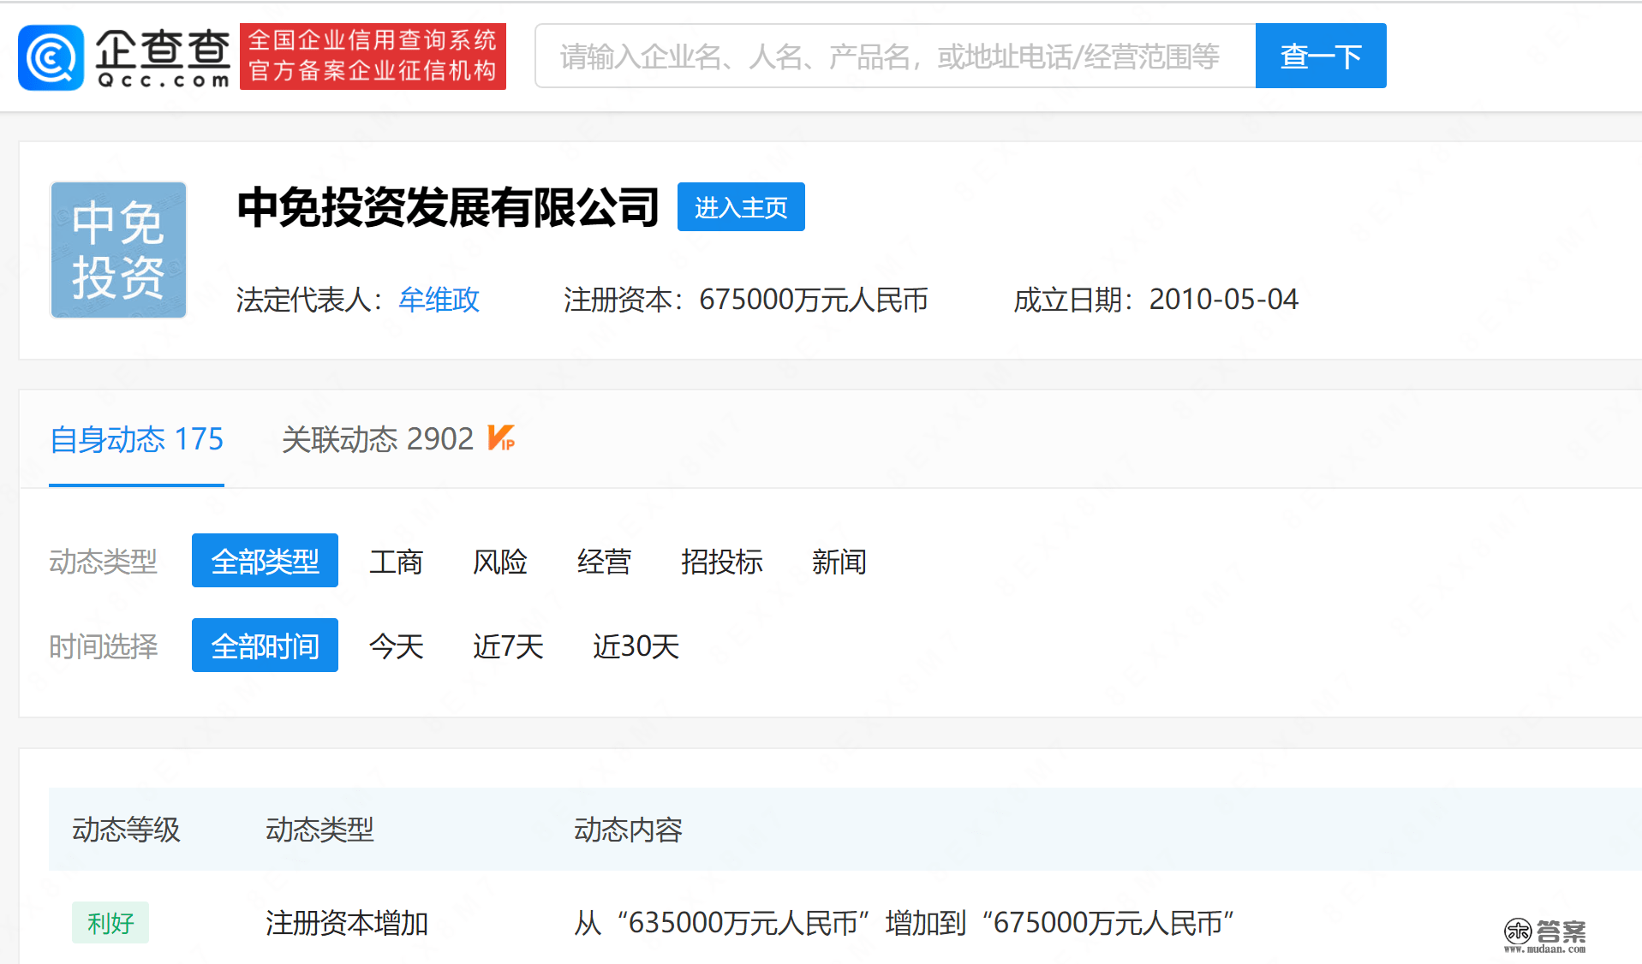Click the 查一下 search button

click(x=1321, y=57)
